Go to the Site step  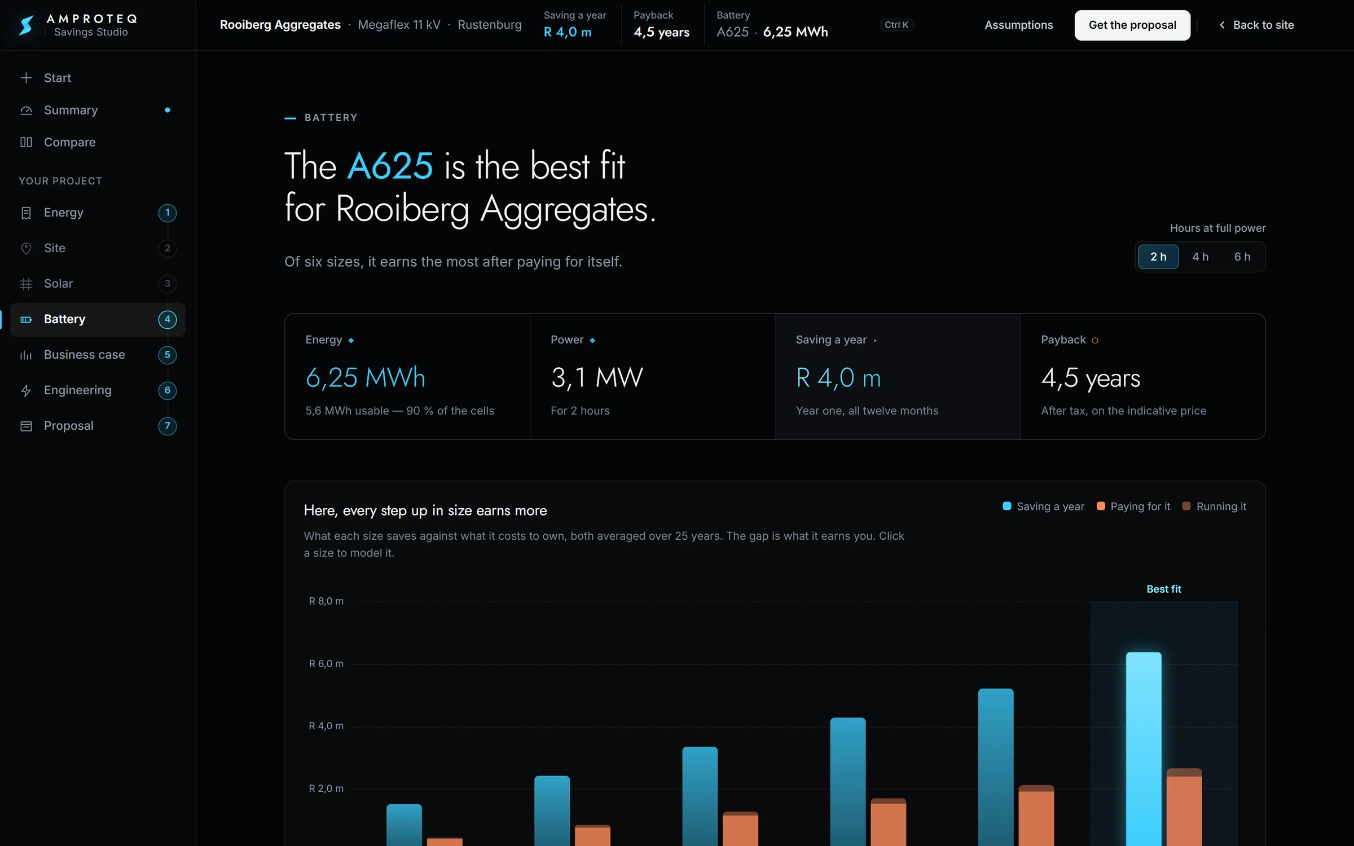click(x=98, y=248)
